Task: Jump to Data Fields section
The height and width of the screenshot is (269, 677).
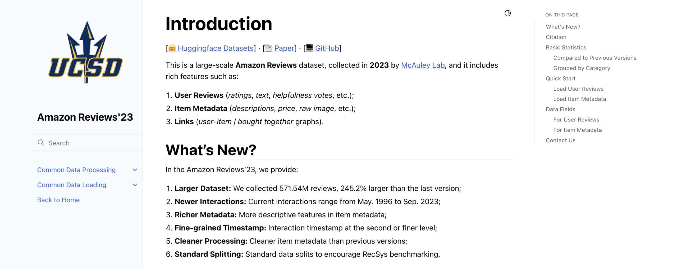Action: tap(560, 109)
